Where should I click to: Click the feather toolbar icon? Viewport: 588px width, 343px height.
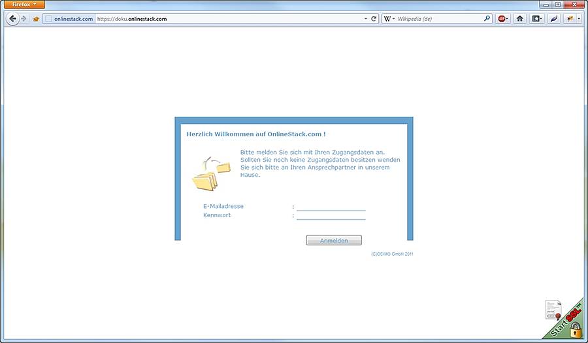tap(554, 18)
